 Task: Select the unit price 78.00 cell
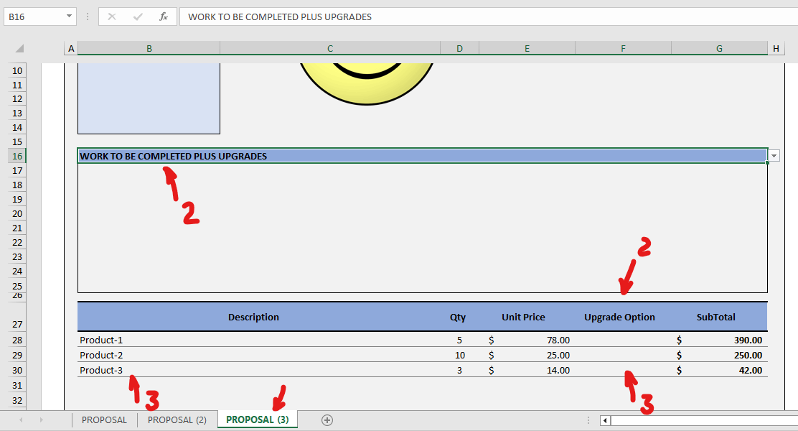527,340
